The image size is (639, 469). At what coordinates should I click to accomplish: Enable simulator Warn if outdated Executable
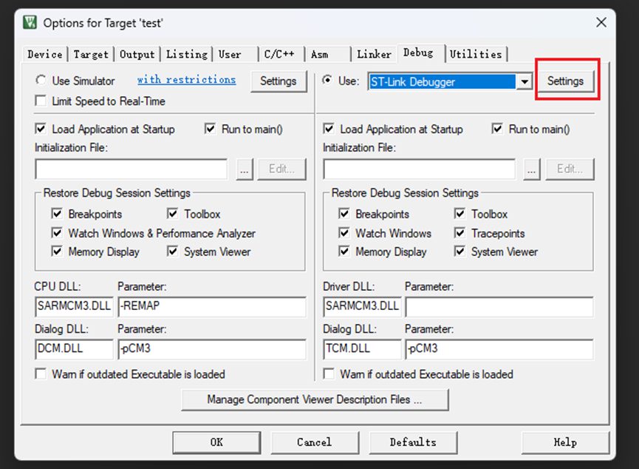[41, 374]
